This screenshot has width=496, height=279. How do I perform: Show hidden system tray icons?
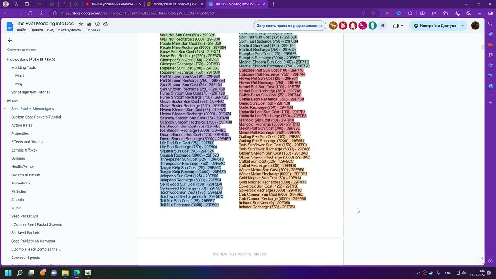pos(418,273)
